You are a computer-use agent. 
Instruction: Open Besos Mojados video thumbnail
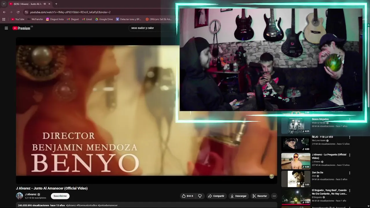click(296, 125)
